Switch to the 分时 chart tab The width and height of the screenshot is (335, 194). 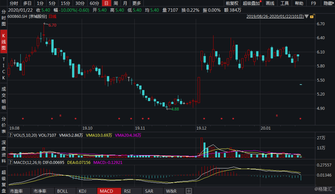coord(14,3)
